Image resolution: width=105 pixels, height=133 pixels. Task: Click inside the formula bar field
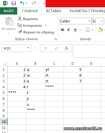click(x=89, y=51)
